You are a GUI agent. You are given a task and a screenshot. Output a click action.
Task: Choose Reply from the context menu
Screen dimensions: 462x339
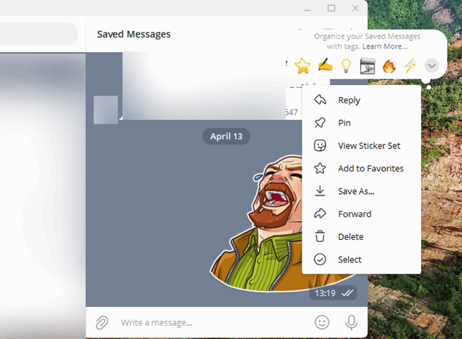pyautogui.click(x=361, y=100)
